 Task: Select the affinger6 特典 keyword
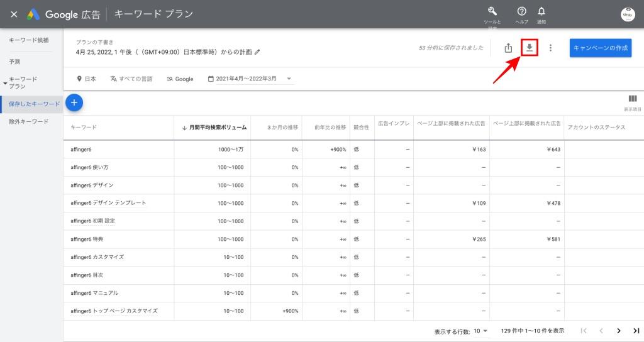coord(87,239)
